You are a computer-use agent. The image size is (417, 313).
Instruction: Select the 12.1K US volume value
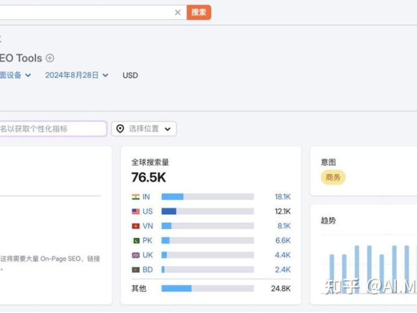283,211
